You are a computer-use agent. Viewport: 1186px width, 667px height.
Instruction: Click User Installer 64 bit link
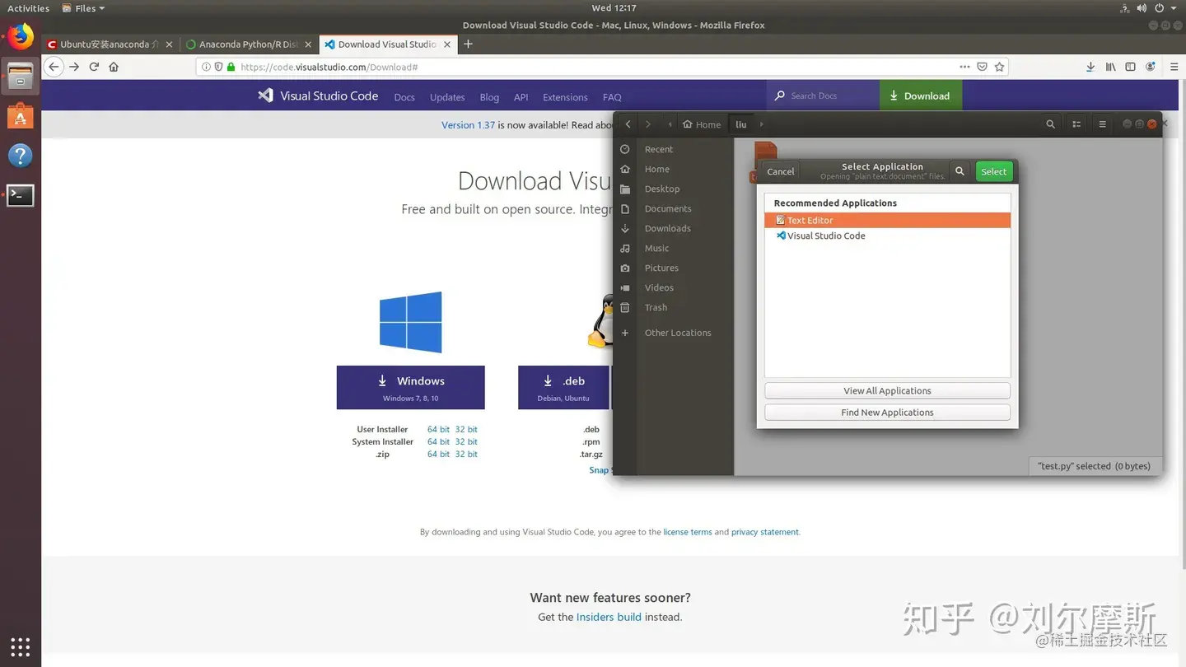click(x=438, y=429)
